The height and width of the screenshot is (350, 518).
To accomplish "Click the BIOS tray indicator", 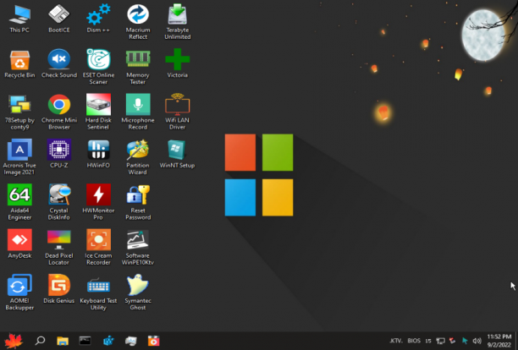I will pyautogui.click(x=414, y=341).
